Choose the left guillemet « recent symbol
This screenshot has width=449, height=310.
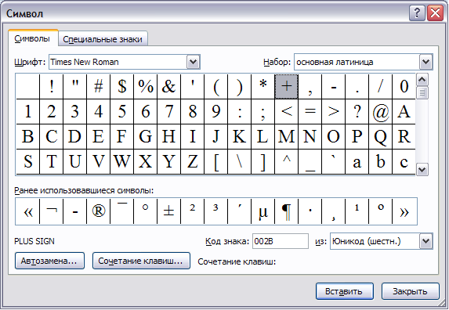point(27,211)
